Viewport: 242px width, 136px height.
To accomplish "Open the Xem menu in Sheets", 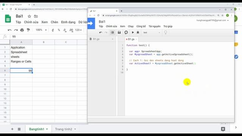I will (x=45, y=22).
